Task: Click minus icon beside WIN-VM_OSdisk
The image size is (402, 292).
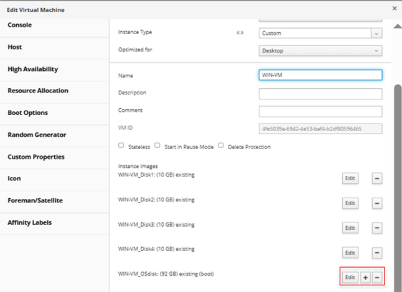Action: pyautogui.click(x=377, y=277)
